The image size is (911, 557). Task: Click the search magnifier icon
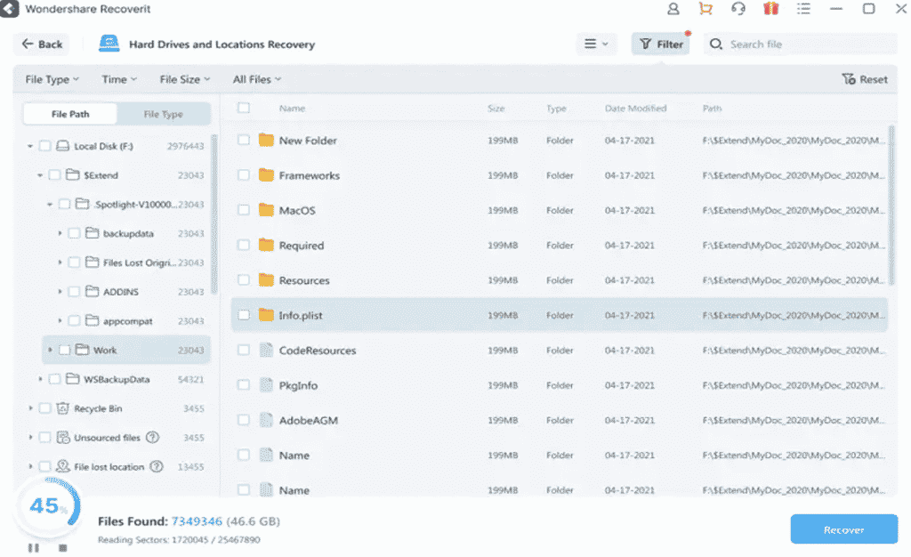point(716,44)
